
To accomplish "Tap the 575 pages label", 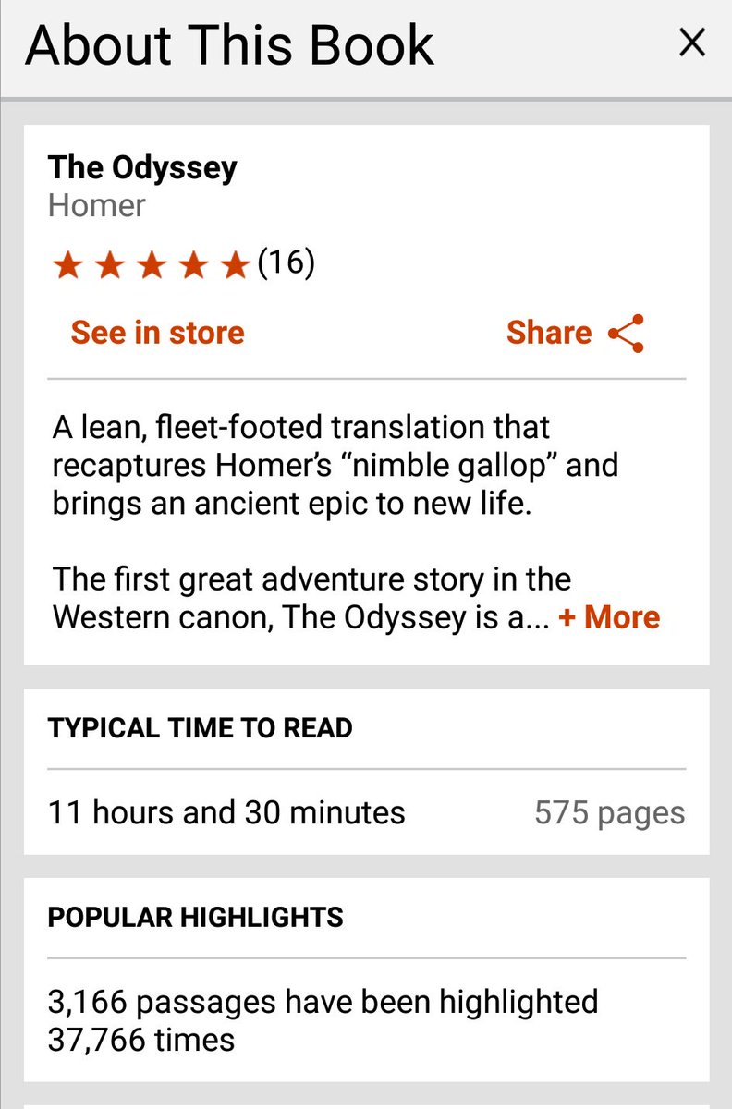I will click(x=609, y=813).
